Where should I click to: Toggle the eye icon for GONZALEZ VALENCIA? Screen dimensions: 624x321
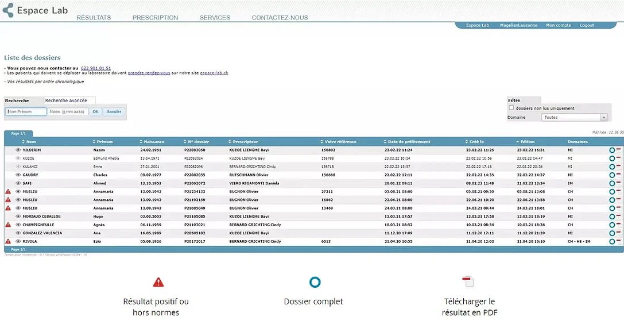tap(18, 233)
